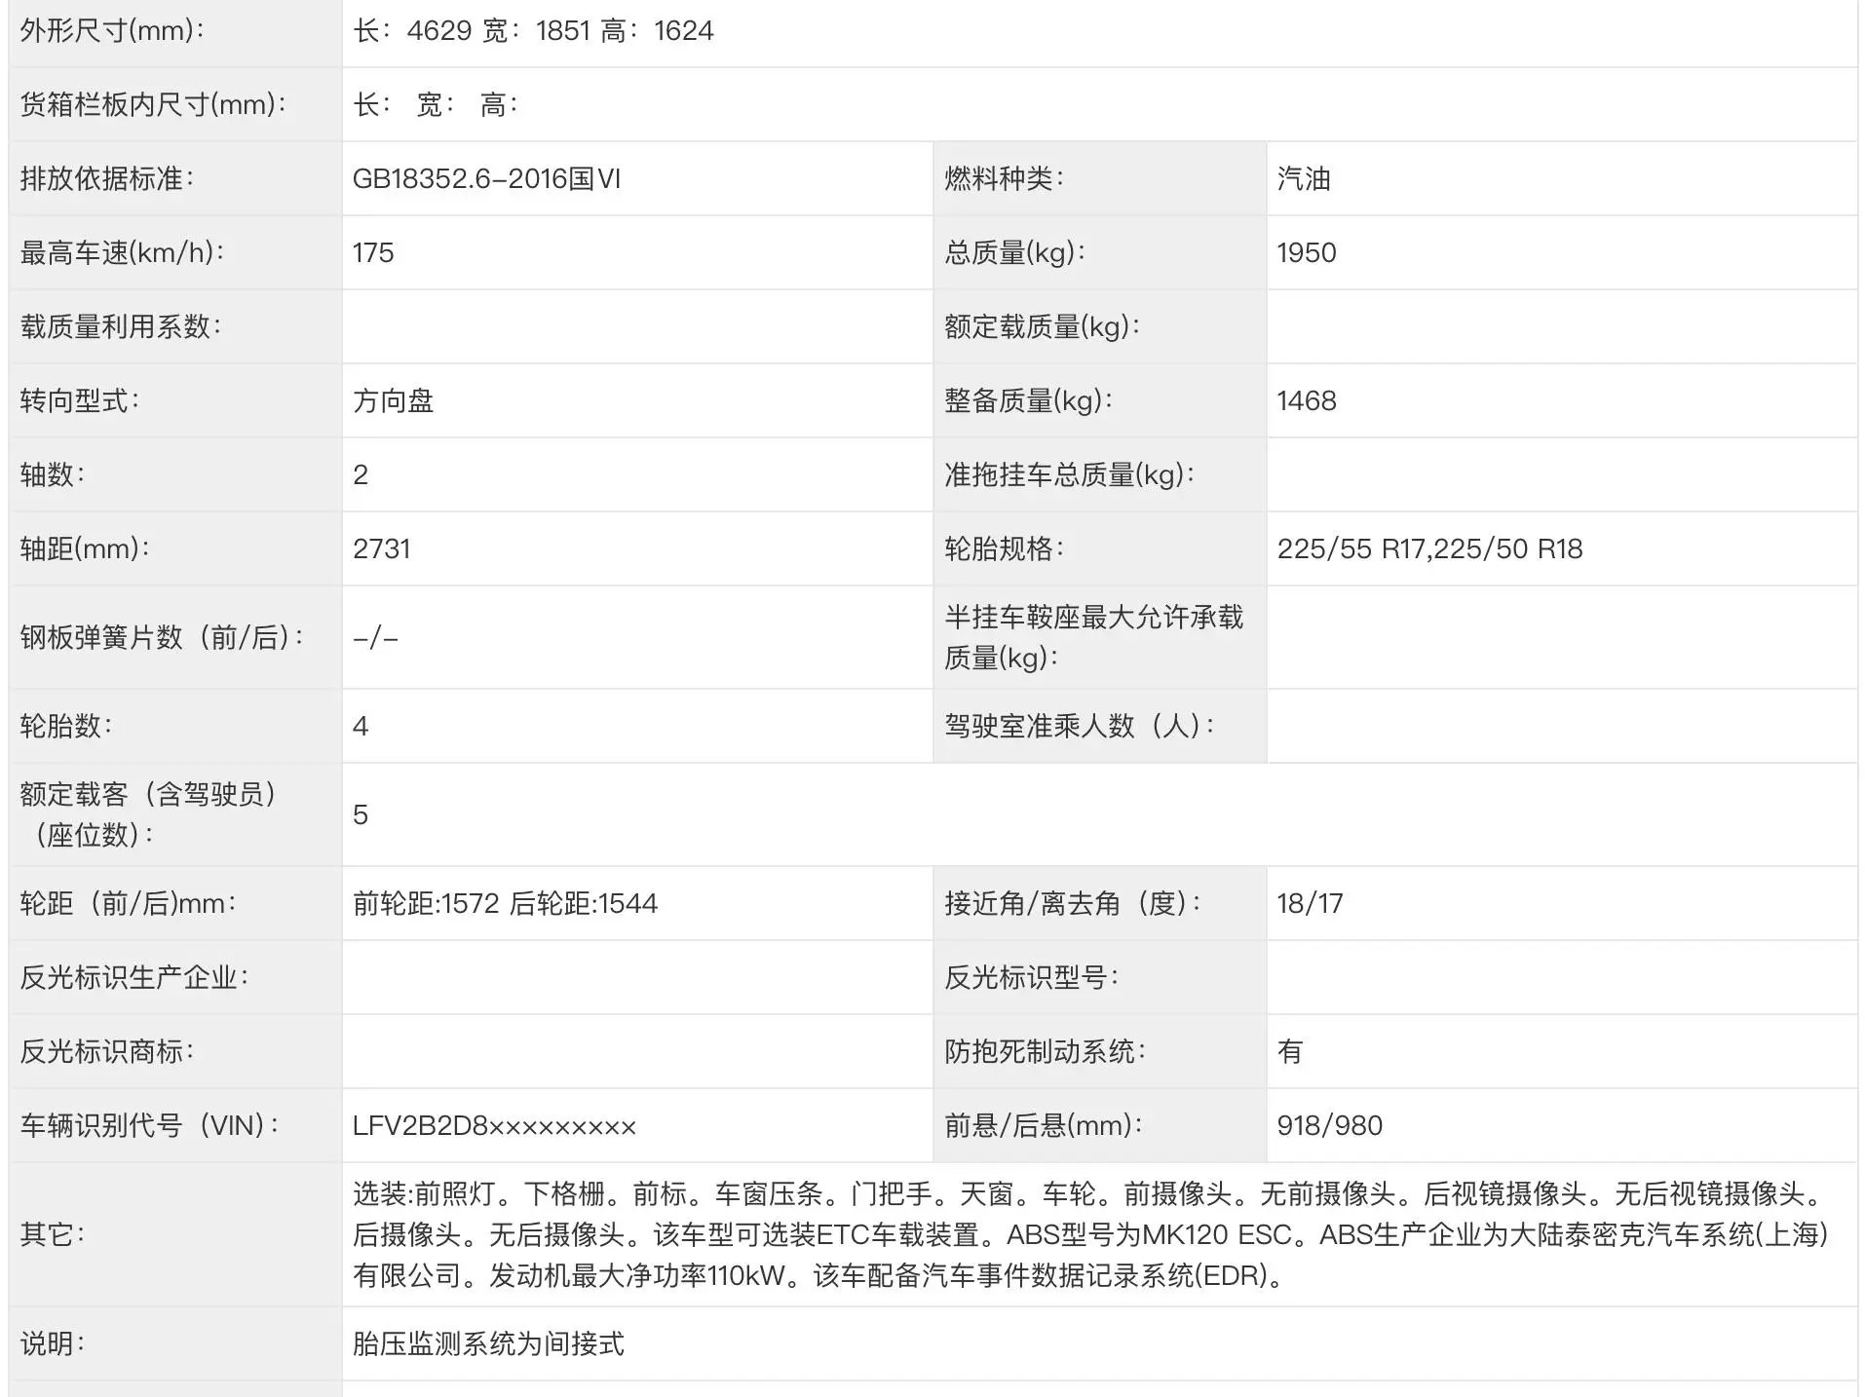Click the 其它 label
Image resolution: width=1865 pixels, height=1397 pixels.
coord(53,1235)
